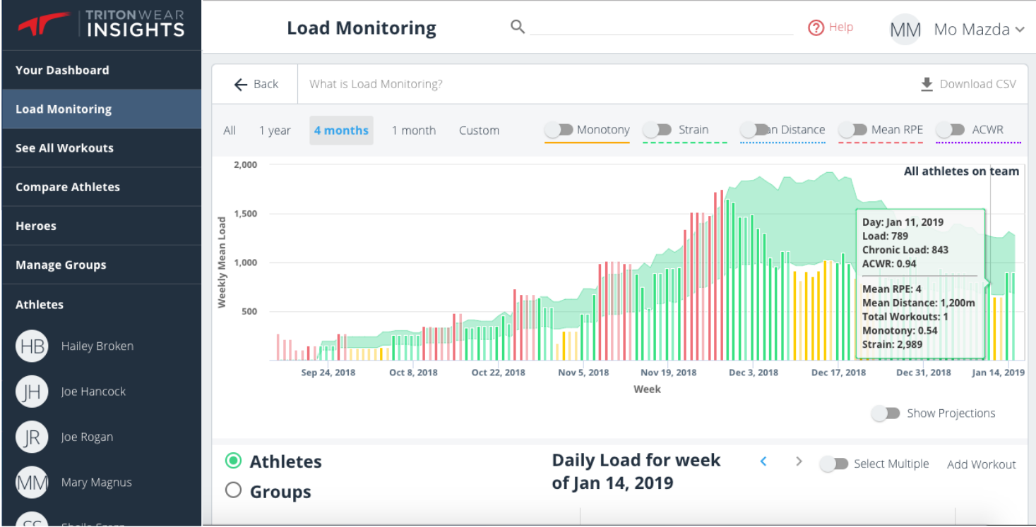Click the Nov 19, 2018 week label

click(x=668, y=372)
